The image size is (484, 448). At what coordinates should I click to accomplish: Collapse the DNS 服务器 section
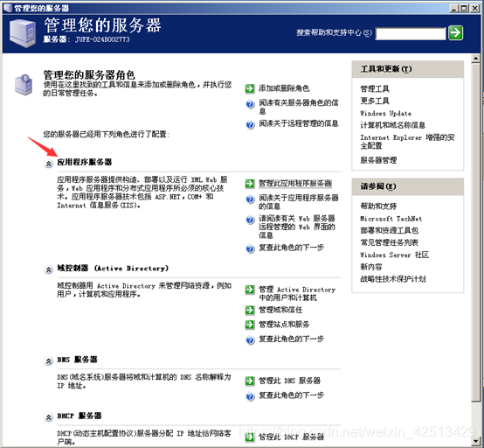click(x=48, y=360)
